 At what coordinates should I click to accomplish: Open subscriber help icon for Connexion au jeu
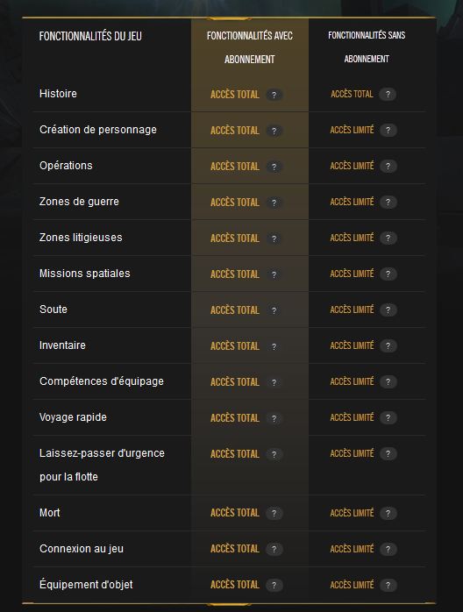(274, 549)
